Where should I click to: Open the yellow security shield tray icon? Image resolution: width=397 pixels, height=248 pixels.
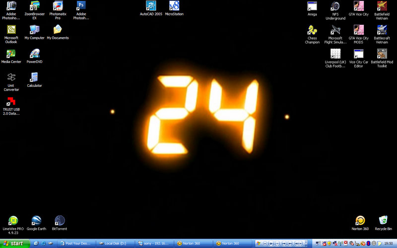(x=329, y=243)
